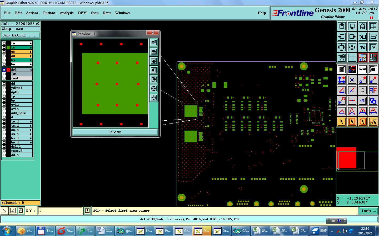Open the Help menu
The height and width of the screenshot is (236, 379).
[262, 13]
